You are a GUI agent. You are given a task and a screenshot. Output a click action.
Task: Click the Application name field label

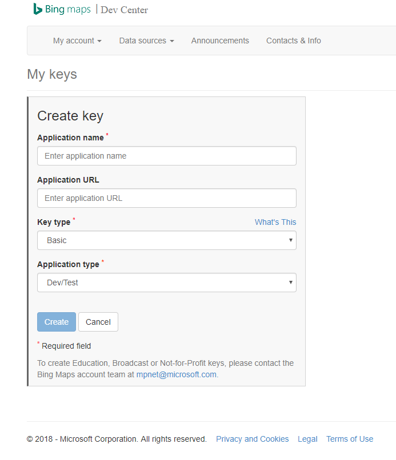click(70, 138)
